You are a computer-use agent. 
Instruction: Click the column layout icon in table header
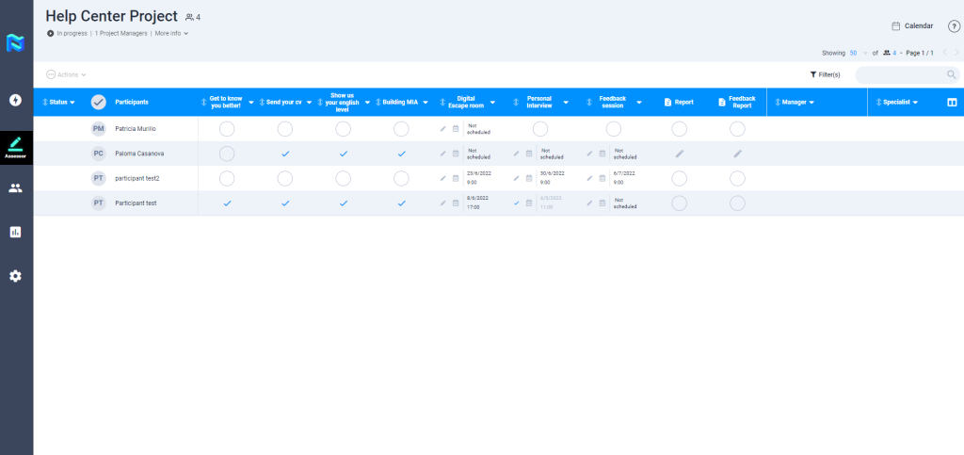(x=952, y=102)
